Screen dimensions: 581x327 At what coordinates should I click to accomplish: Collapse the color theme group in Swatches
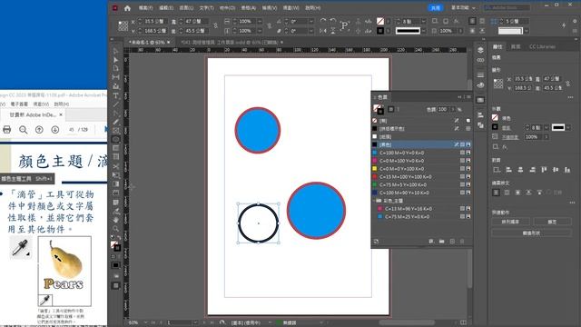[x=374, y=201]
